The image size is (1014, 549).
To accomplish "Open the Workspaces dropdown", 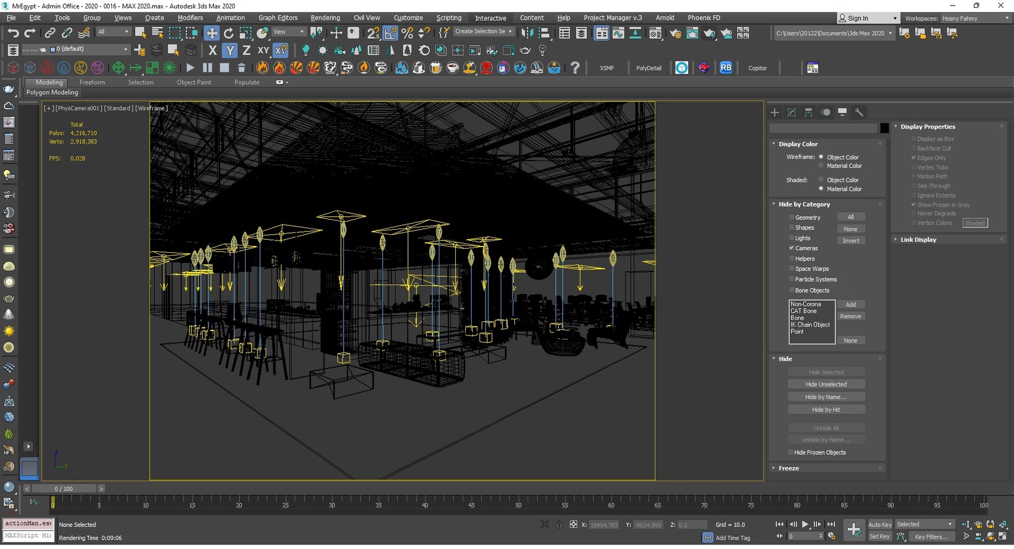I will click(975, 19).
